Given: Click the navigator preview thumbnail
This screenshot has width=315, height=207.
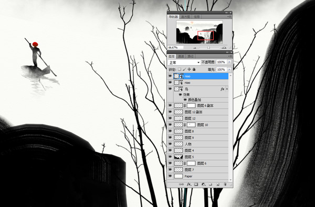Looking at the screenshot, I should coord(199,32).
